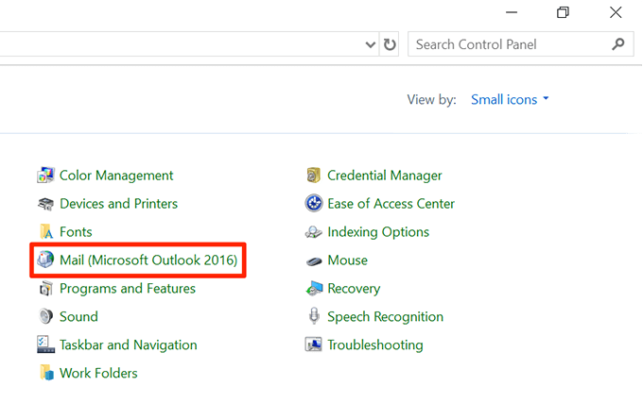Click the Programs and Features icon

tap(45, 289)
